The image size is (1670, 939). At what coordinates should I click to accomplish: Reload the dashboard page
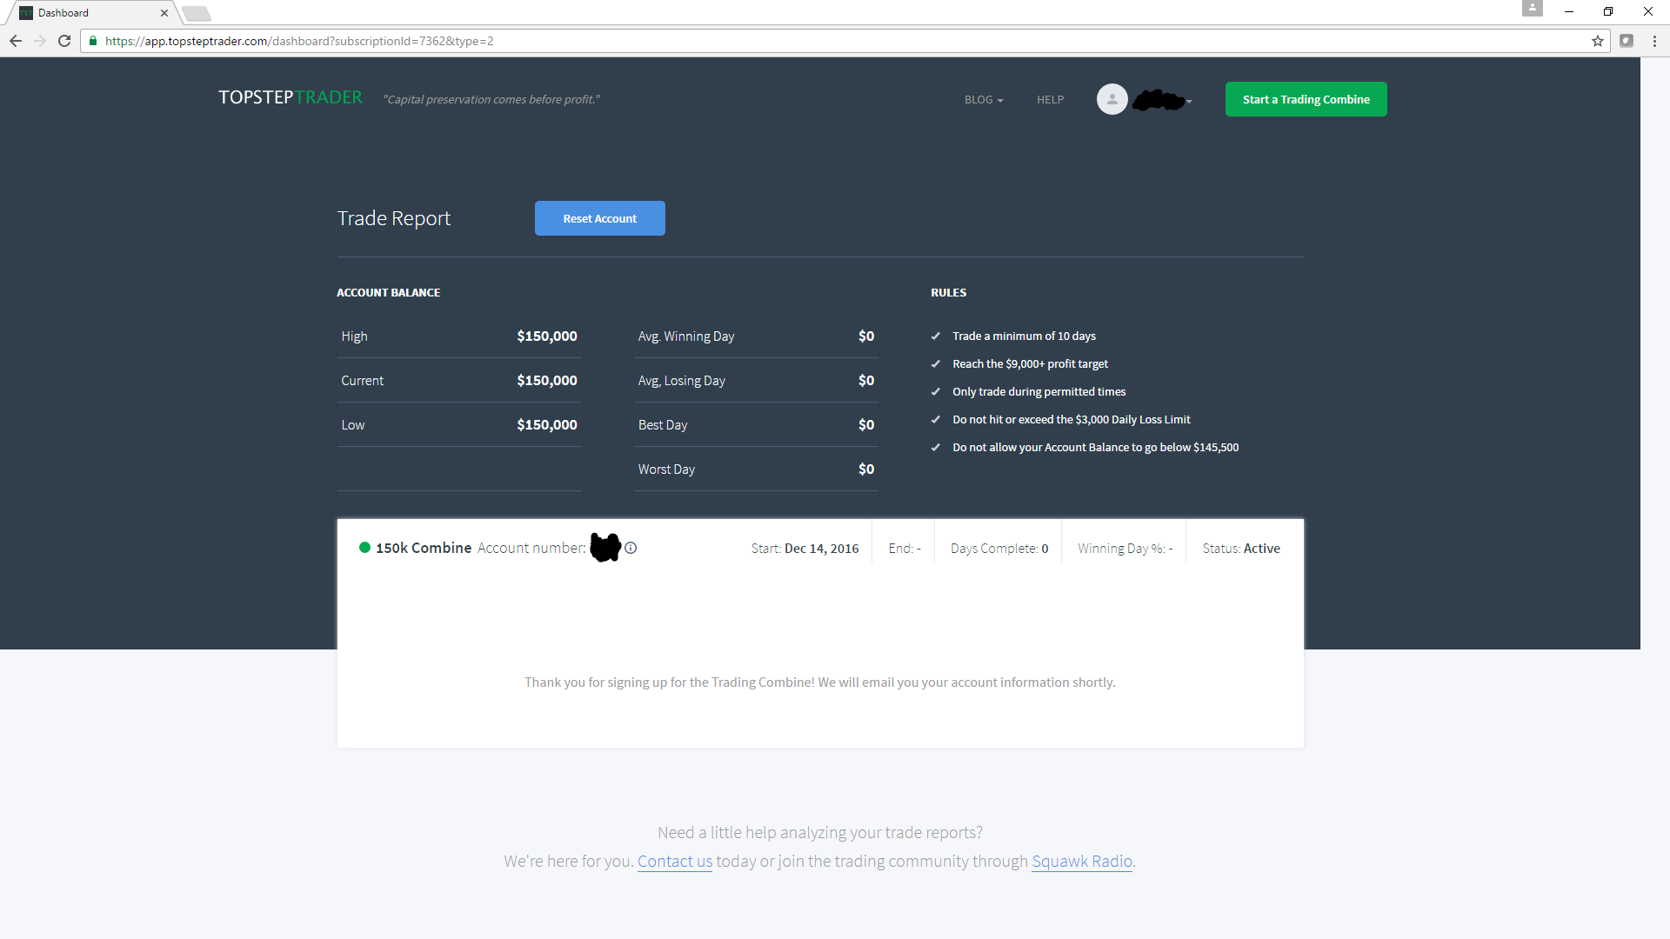click(64, 41)
